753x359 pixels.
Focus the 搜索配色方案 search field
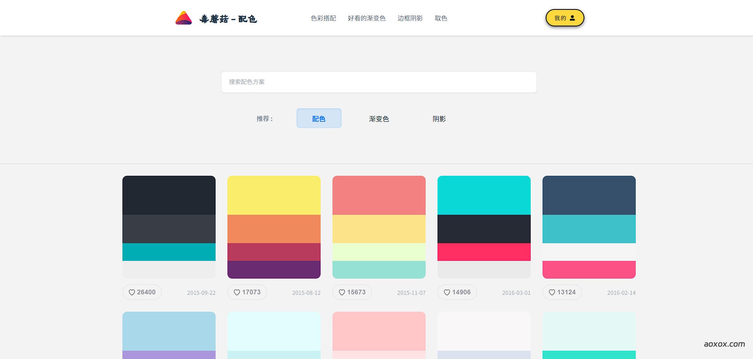[x=379, y=82]
